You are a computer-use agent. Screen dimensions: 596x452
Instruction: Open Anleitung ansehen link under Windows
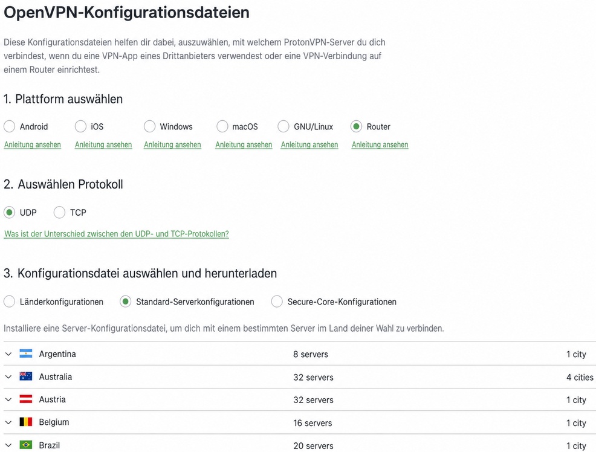(x=172, y=144)
